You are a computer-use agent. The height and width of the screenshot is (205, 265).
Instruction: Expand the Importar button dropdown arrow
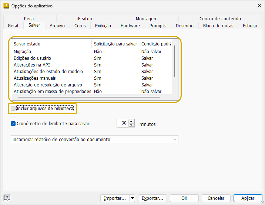point(132,198)
